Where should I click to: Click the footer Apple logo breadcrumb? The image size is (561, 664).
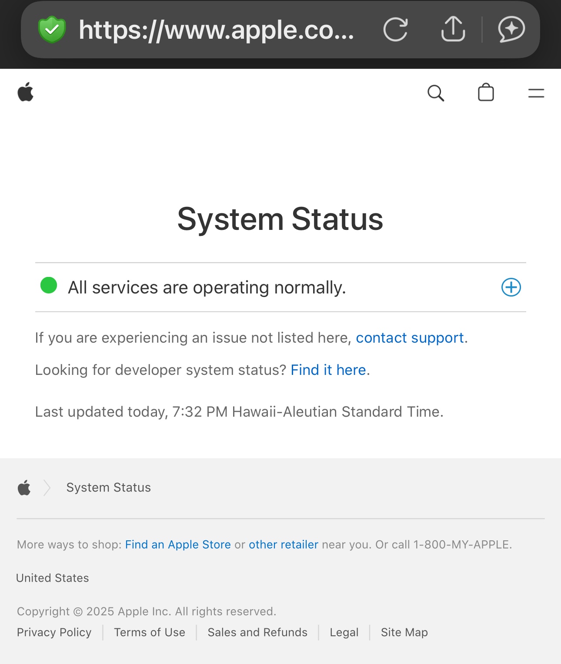click(24, 488)
